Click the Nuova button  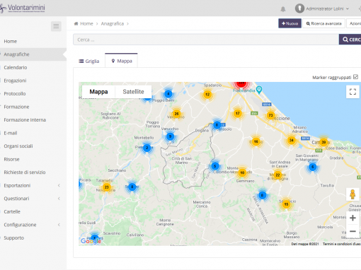[x=290, y=23]
